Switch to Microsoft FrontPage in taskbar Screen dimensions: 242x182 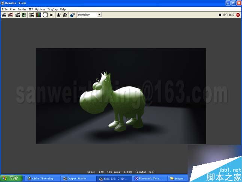[x=150, y=179]
